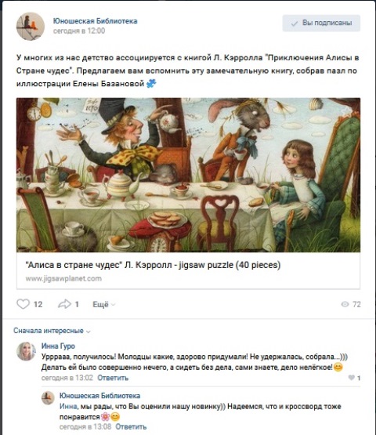Like the post with heart icon
This screenshot has height=435, width=376.
(x=23, y=304)
